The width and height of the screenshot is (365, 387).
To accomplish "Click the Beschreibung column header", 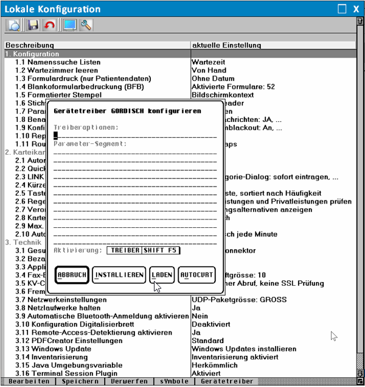I will [97, 45].
